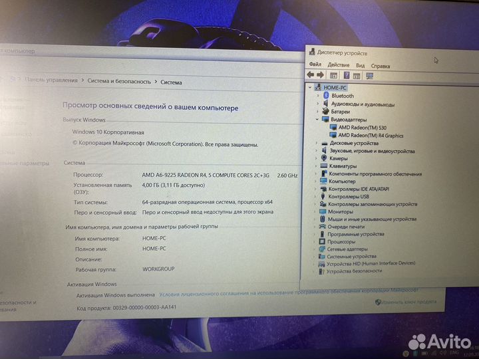Select Мыши и иные указывающие устройства icon
Screen dimensions: 479x359
coord(323,219)
